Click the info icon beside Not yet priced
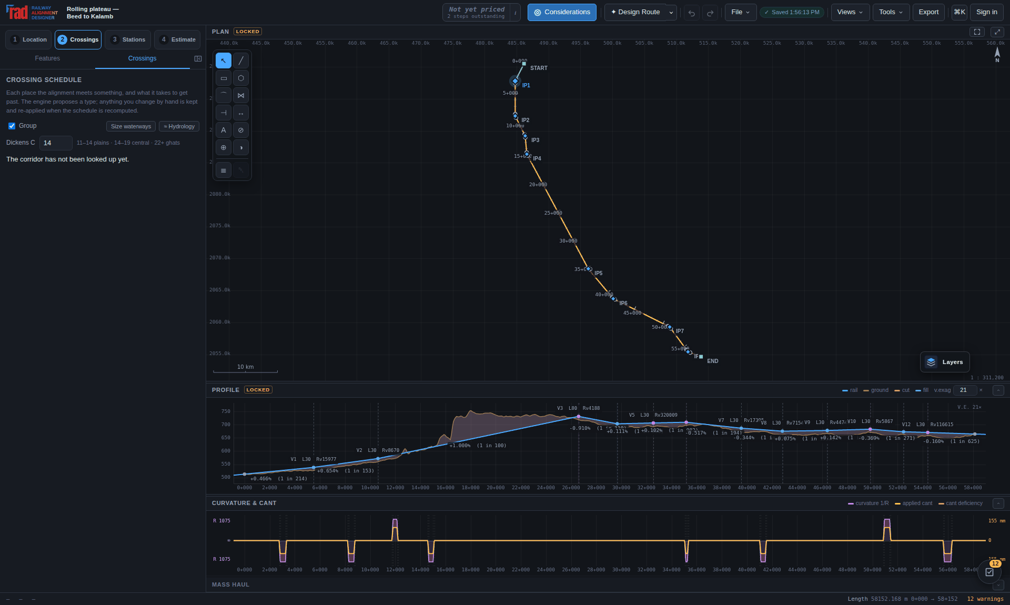Viewport: 1010px width, 605px height. 515,13
